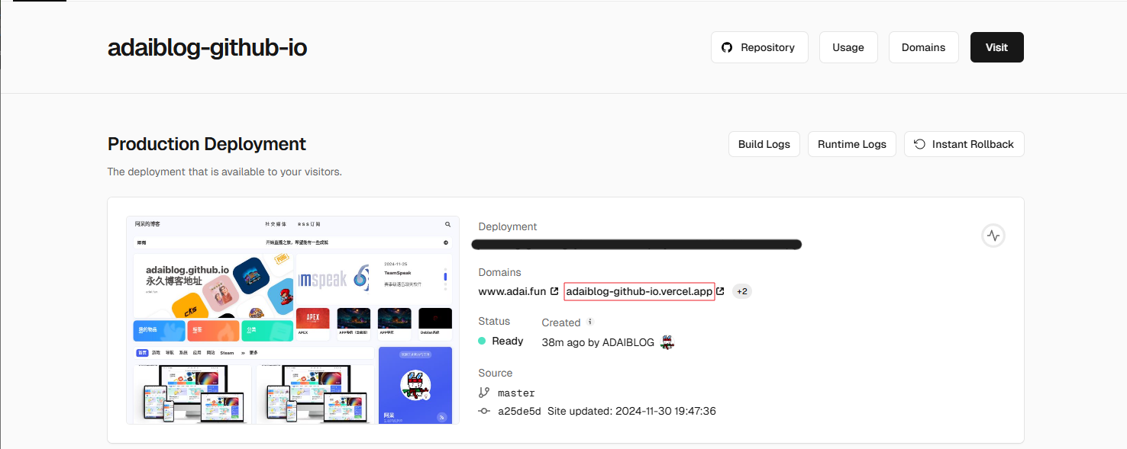This screenshot has height=449, width=1127.
Task: Click the master branch link
Action: point(516,393)
